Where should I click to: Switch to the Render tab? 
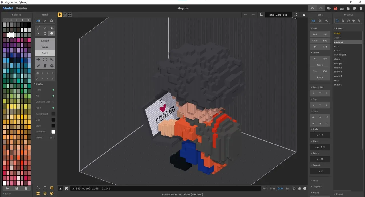click(x=21, y=8)
